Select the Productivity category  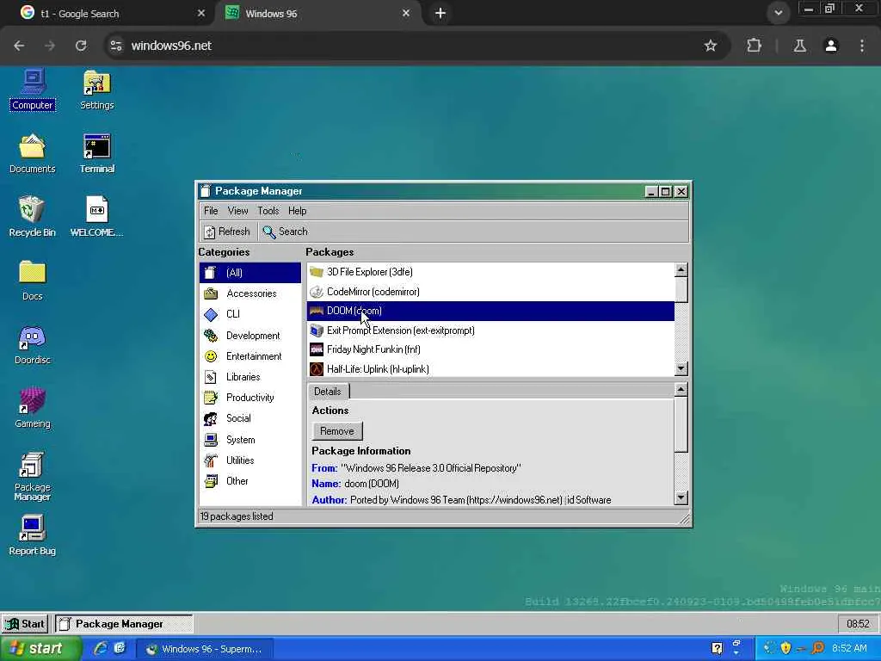(x=250, y=398)
